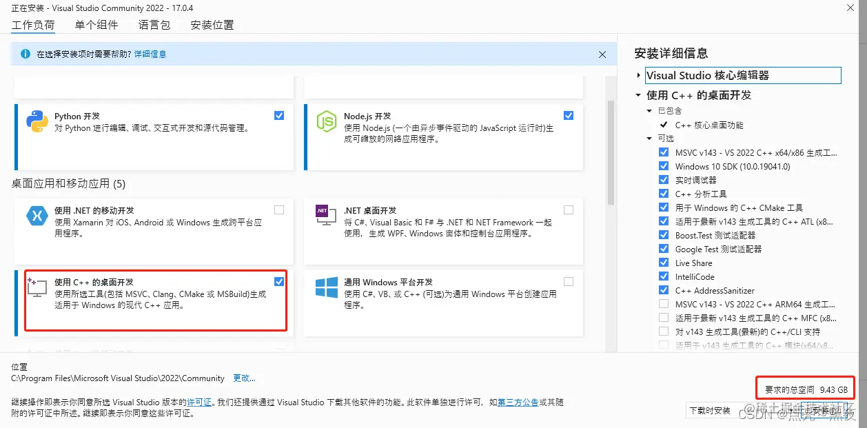Open the 许可证 link

pos(199,402)
